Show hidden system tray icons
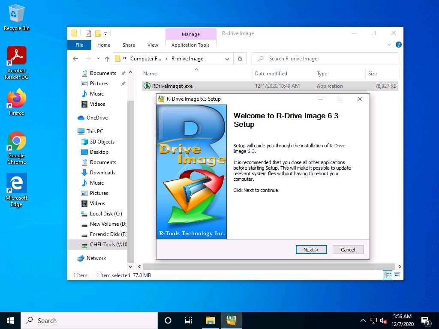 tap(363, 320)
